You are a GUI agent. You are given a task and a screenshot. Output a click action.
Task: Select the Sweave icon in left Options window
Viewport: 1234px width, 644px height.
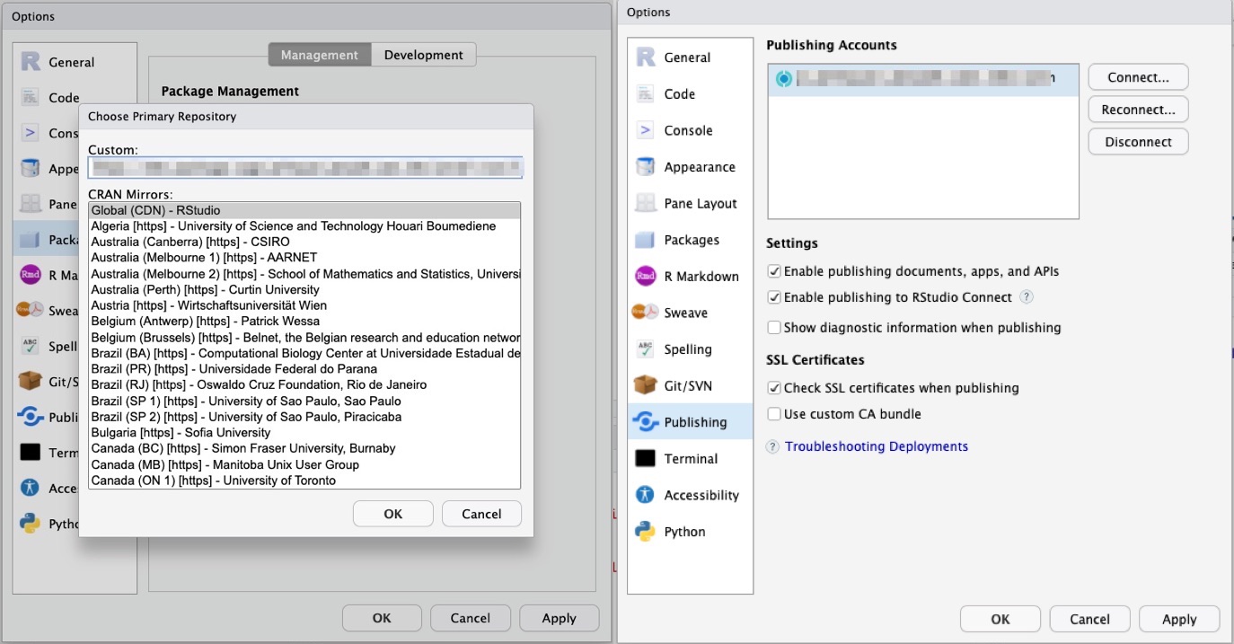[x=31, y=311]
